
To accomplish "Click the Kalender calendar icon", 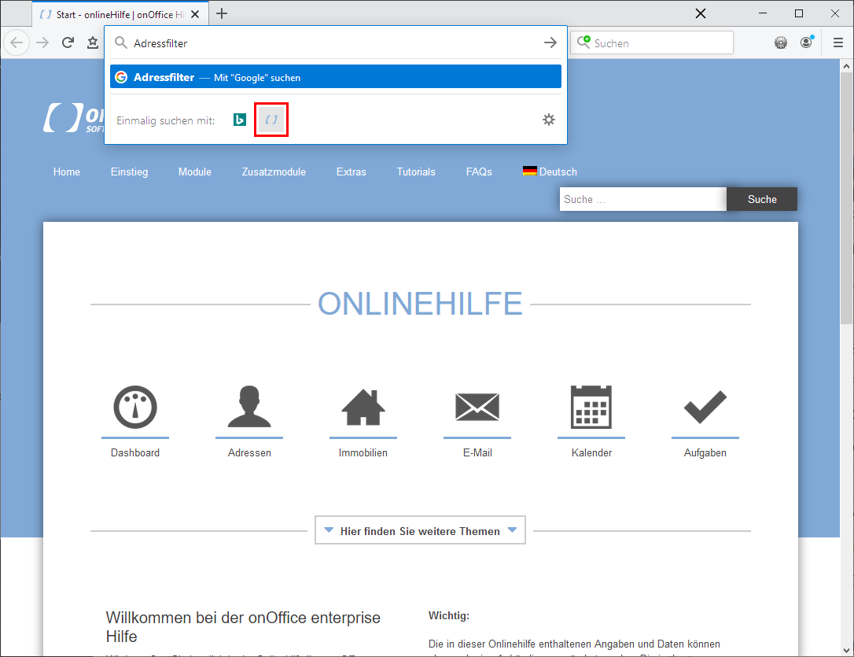I will [591, 407].
